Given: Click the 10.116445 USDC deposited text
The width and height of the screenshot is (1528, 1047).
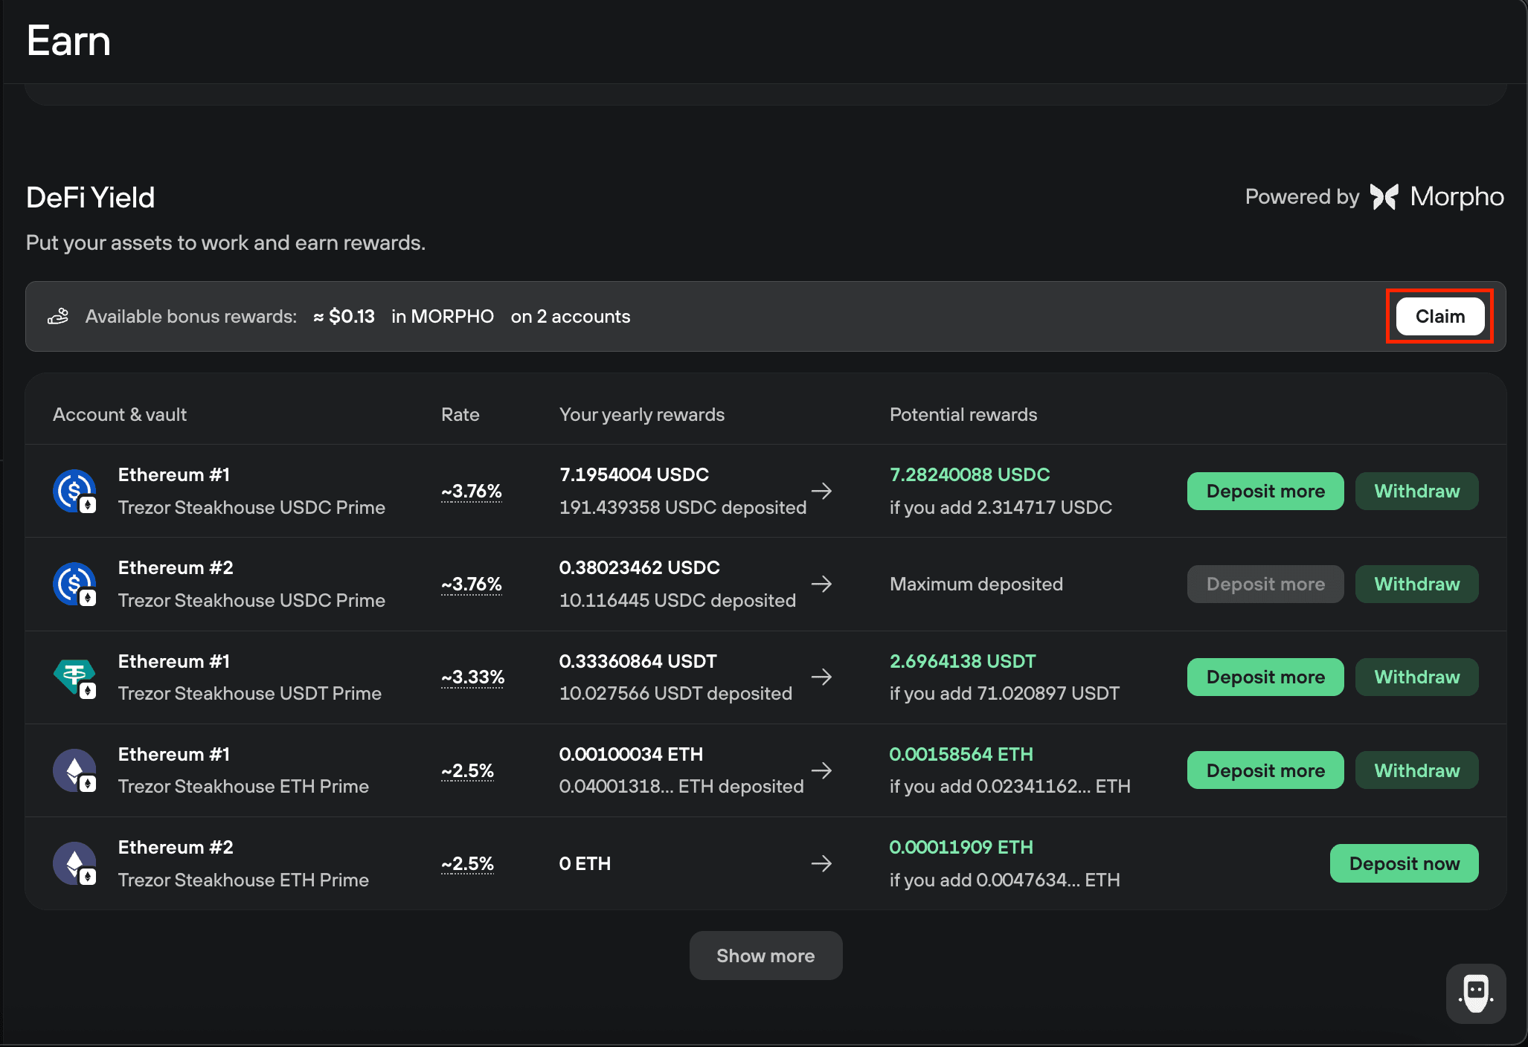Looking at the screenshot, I should pos(677,600).
